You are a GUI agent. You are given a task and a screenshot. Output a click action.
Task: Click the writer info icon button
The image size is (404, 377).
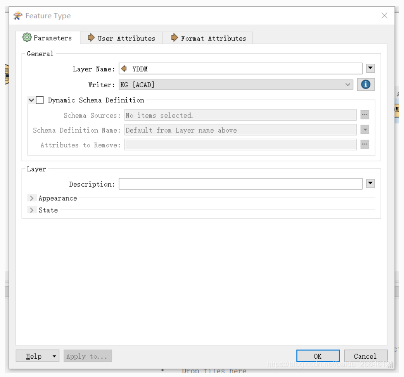click(366, 84)
